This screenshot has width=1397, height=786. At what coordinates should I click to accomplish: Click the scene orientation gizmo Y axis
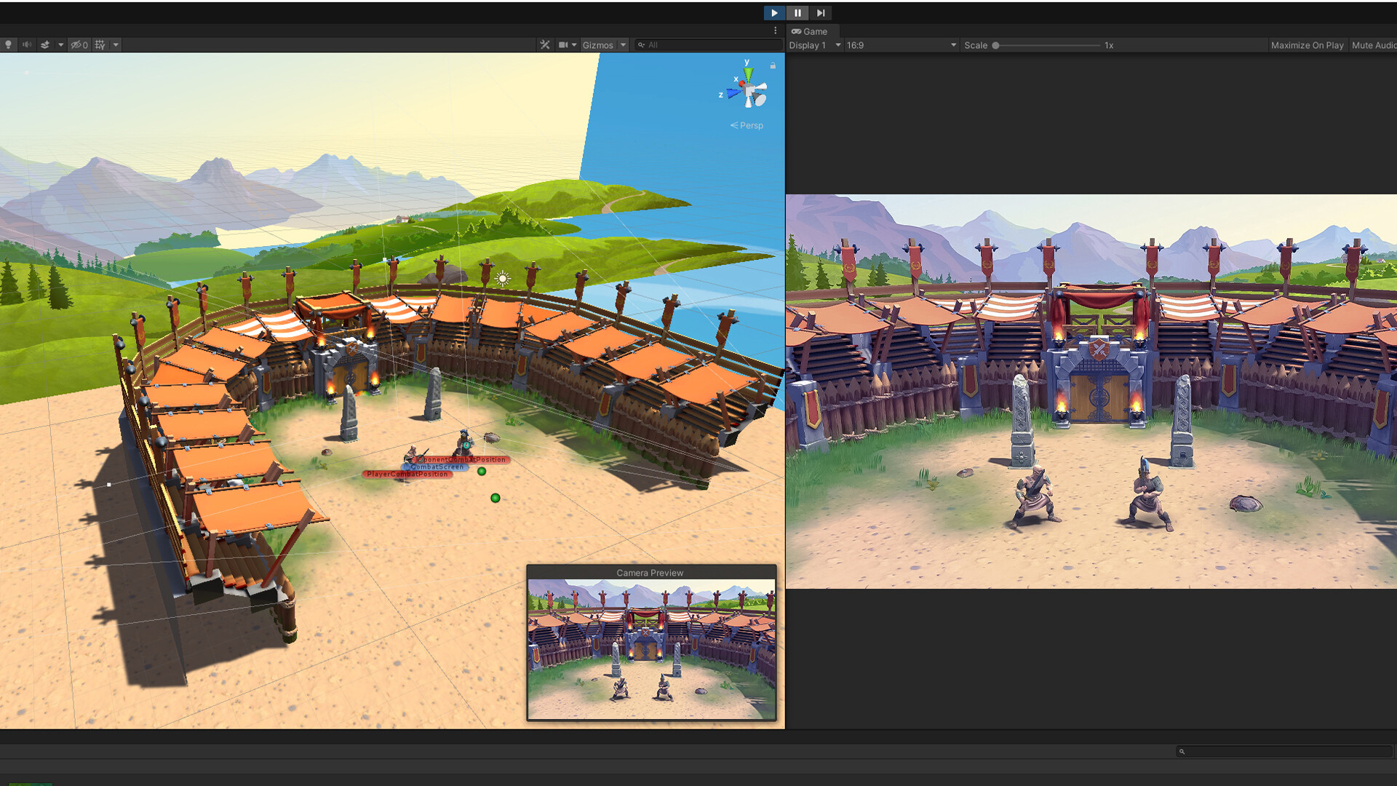click(x=747, y=72)
